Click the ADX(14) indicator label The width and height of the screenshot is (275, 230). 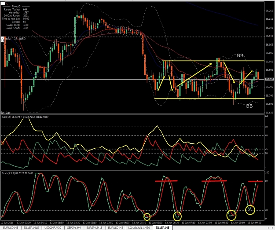(x=25, y=117)
